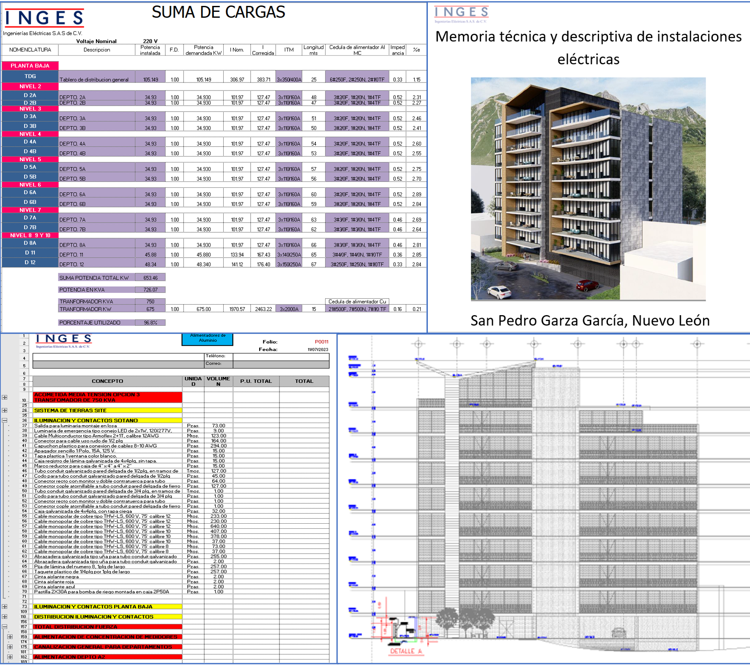This screenshot has height=665, width=750.
Task: Select the TDG nomenclature cell
Action: point(30,77)
